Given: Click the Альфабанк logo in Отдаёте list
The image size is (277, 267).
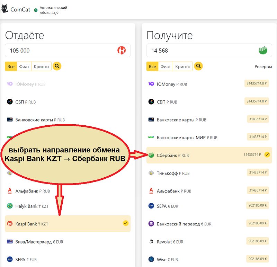Looking at the screenshot, I should [x=10, y=191].
